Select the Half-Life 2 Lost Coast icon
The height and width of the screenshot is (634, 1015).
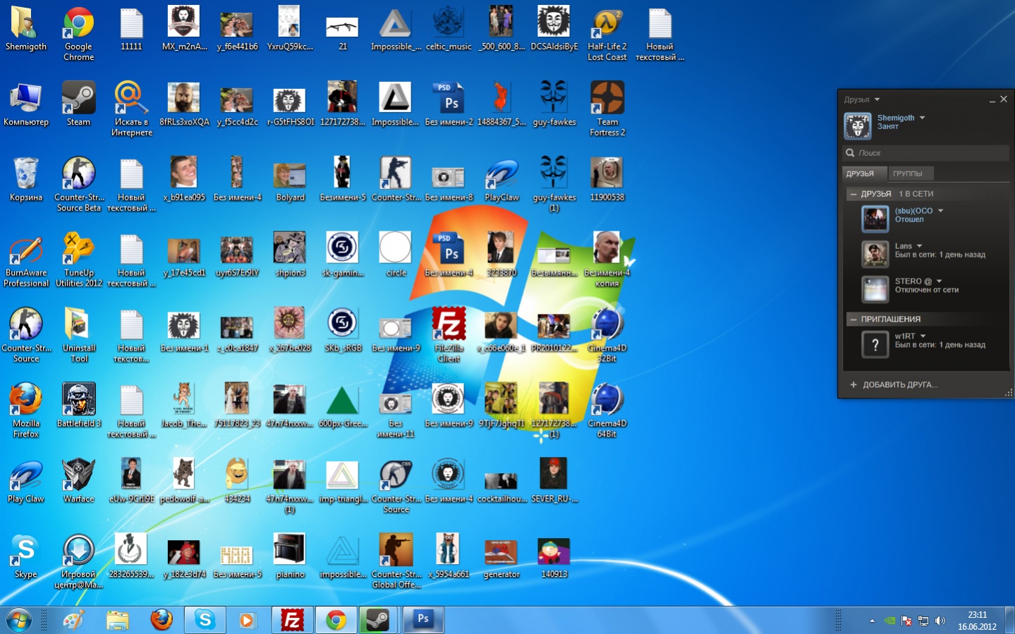(x=607, y=24)
